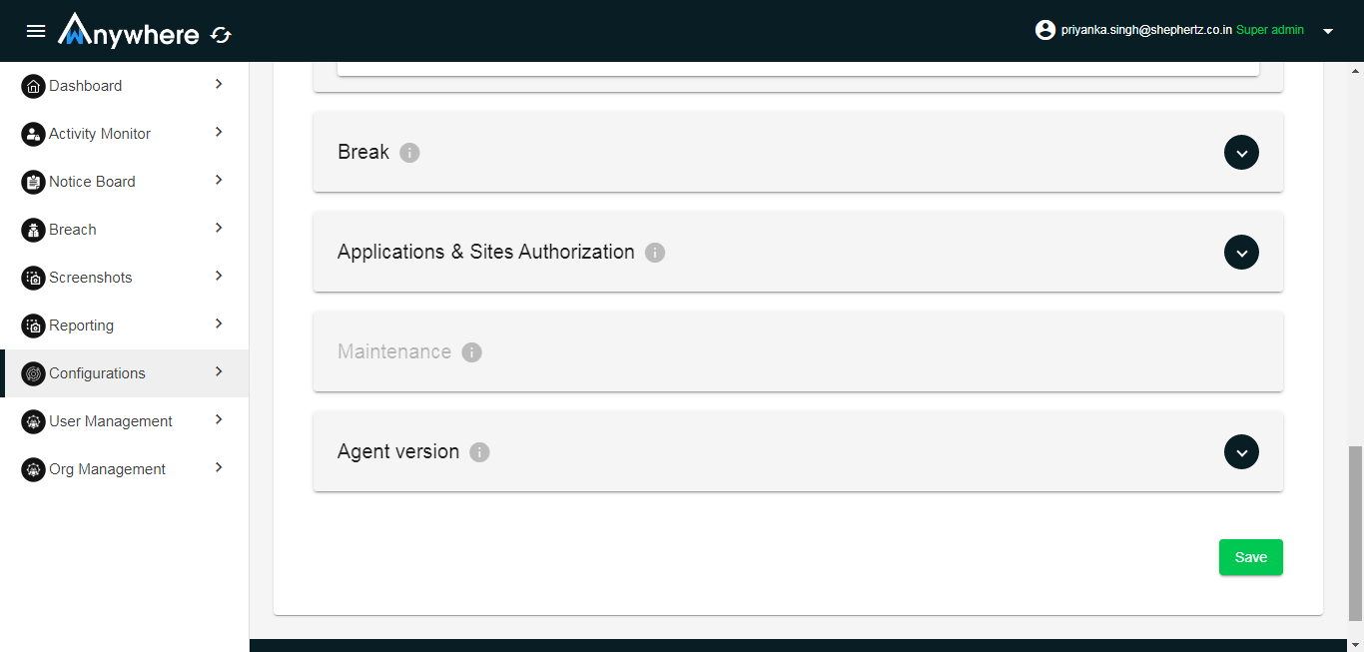The width and height of the screenshot is (1364, 652).
Task: Open Org Management from sidebar
Action: click(x=107, y=469)
